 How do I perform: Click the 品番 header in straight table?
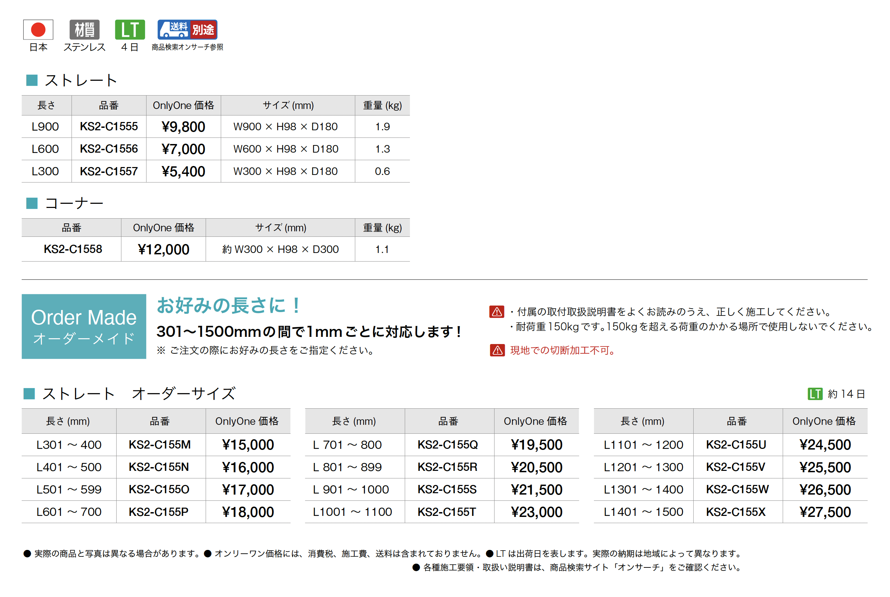click(109, 106)
